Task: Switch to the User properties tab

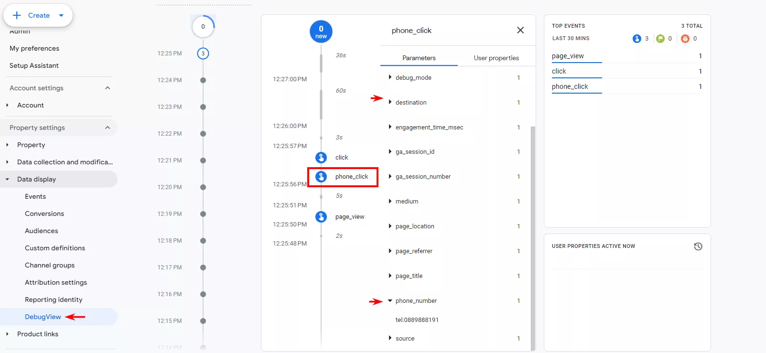Action: click(x=496, y=58)
